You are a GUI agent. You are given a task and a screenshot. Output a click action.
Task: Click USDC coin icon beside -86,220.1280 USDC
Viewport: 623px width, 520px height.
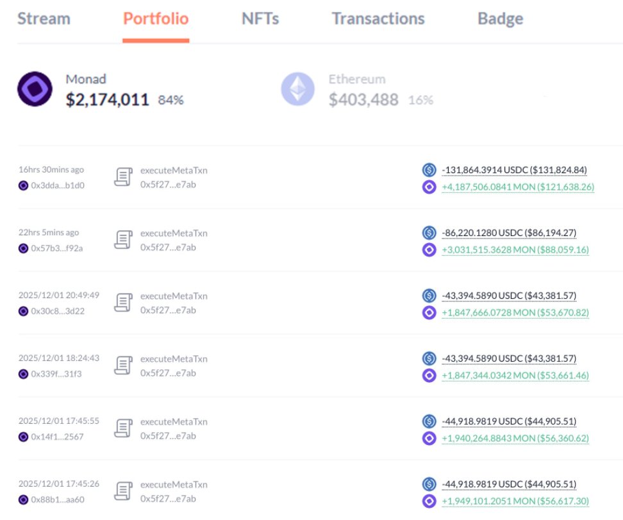pyautogui.click(x=429, y=233)
